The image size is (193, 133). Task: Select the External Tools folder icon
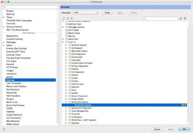click(67, 24)
